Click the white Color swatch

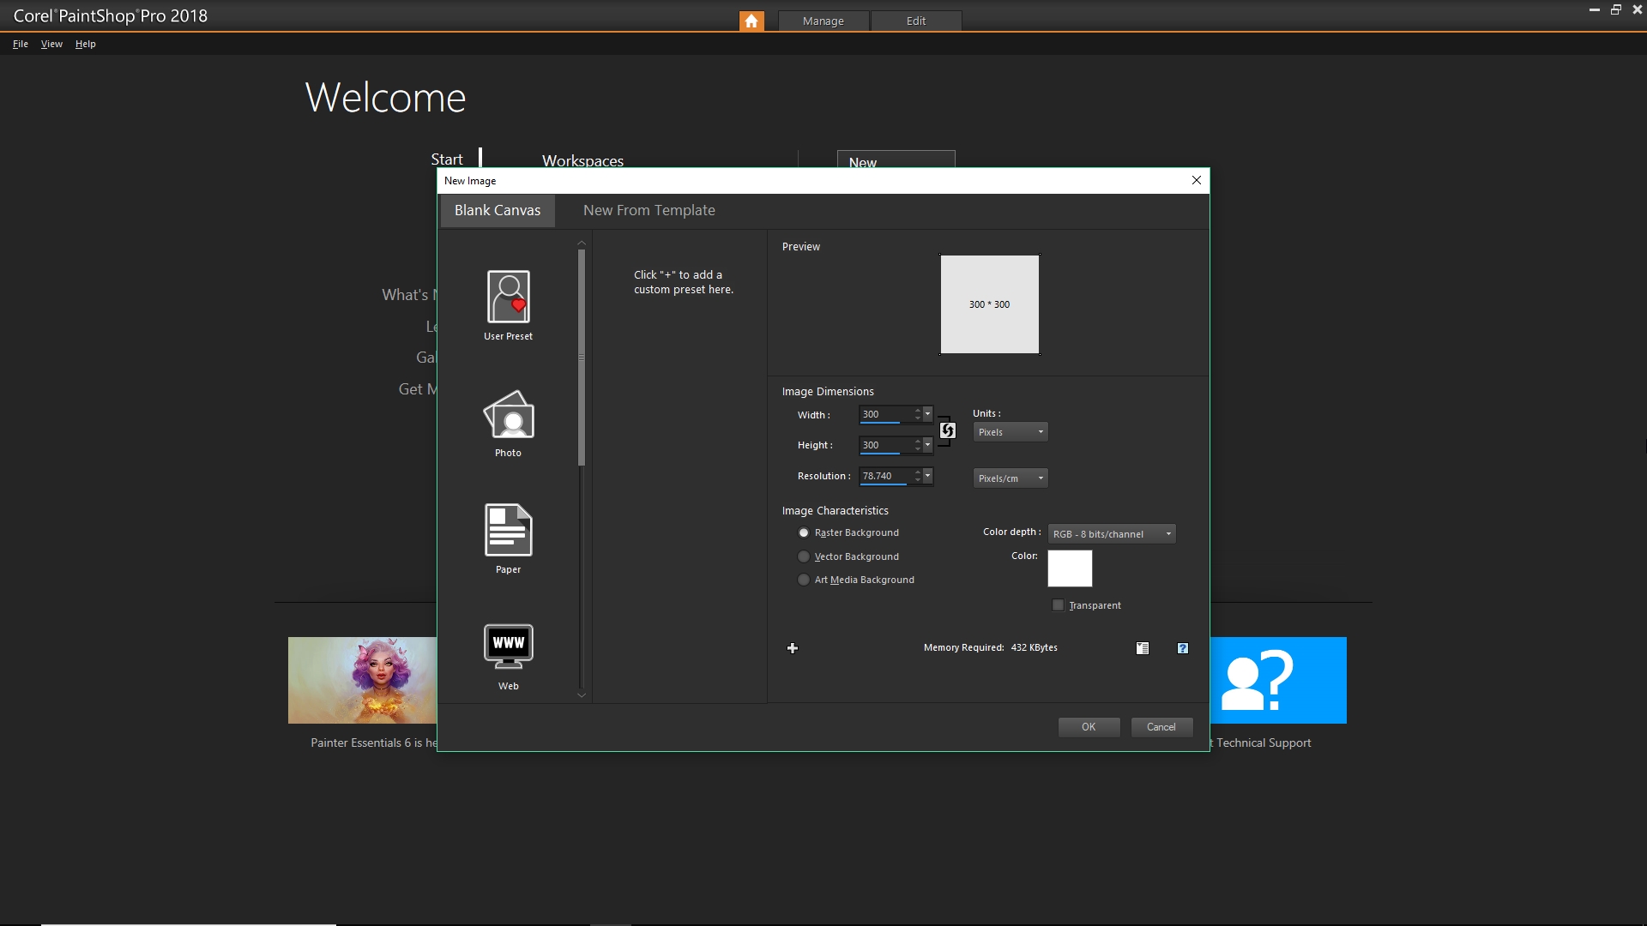[x=1070, y=568]
